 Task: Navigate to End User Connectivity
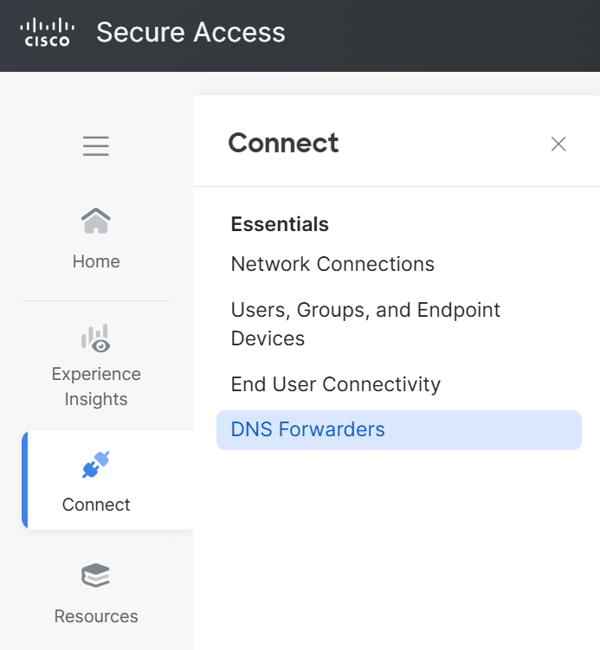[335, 384]
